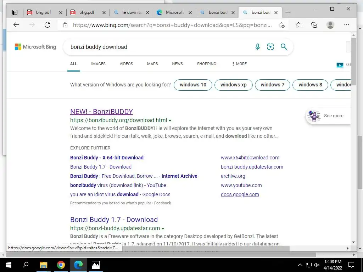Click the magnifier search button in Bing
This screenshot has height=272, width=363.
284,47
